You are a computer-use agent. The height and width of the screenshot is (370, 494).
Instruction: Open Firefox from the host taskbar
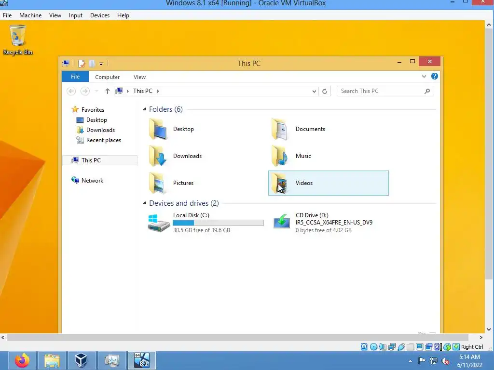22,360
